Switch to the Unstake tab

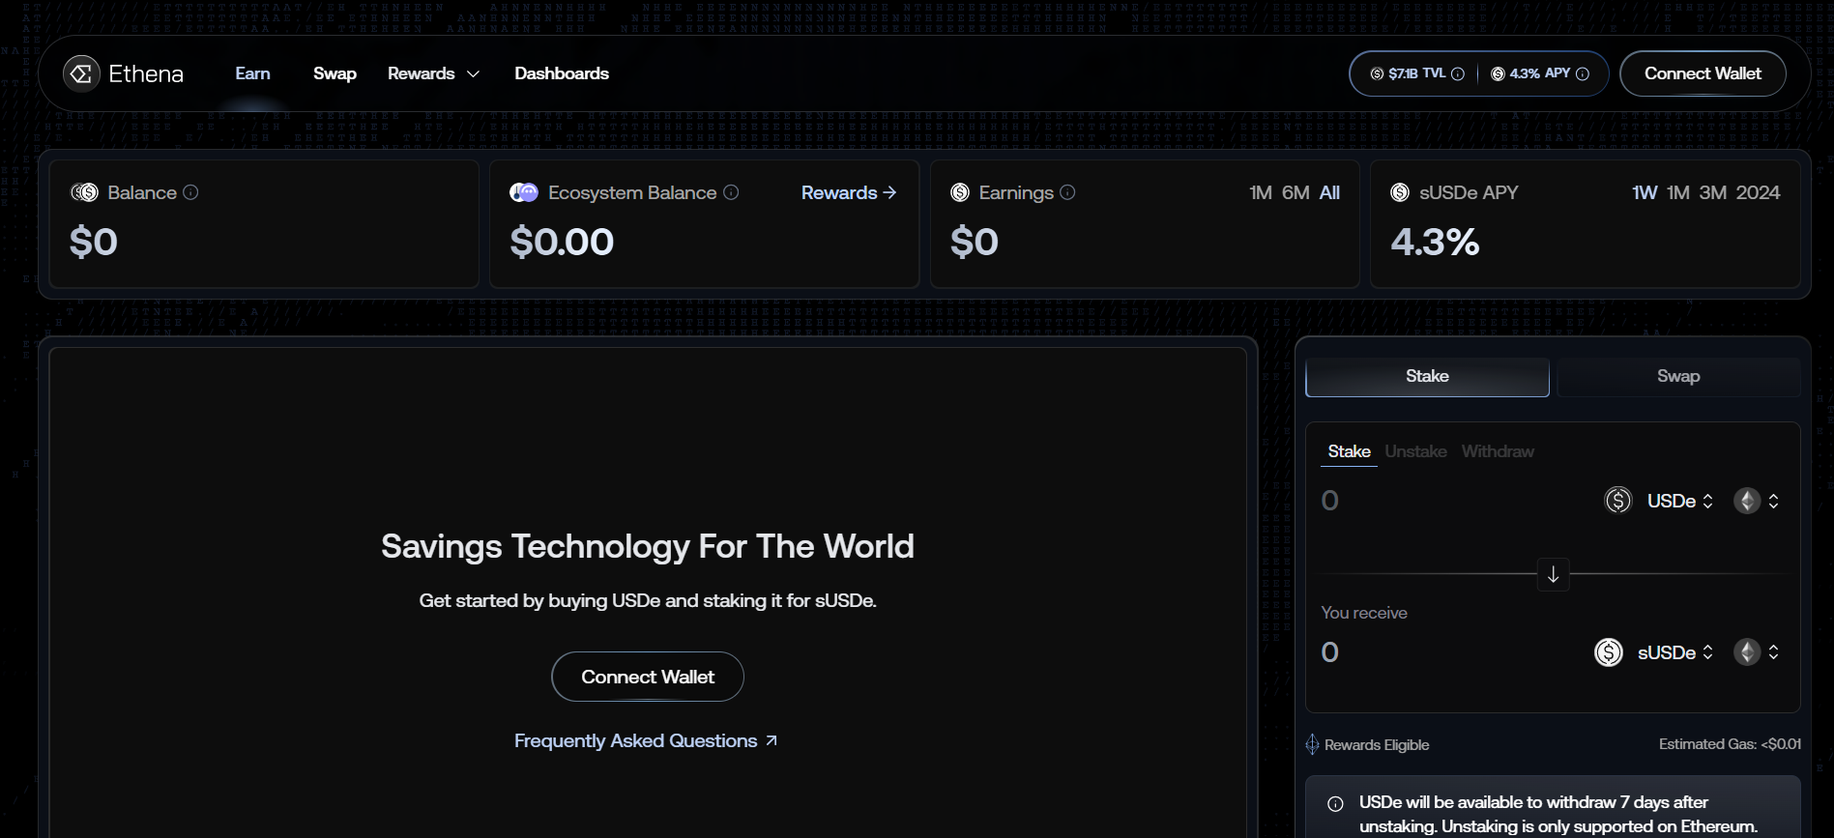[x=1415, y=451]
